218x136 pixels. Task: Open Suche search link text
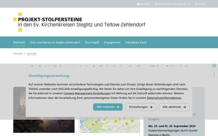(202, 4)
